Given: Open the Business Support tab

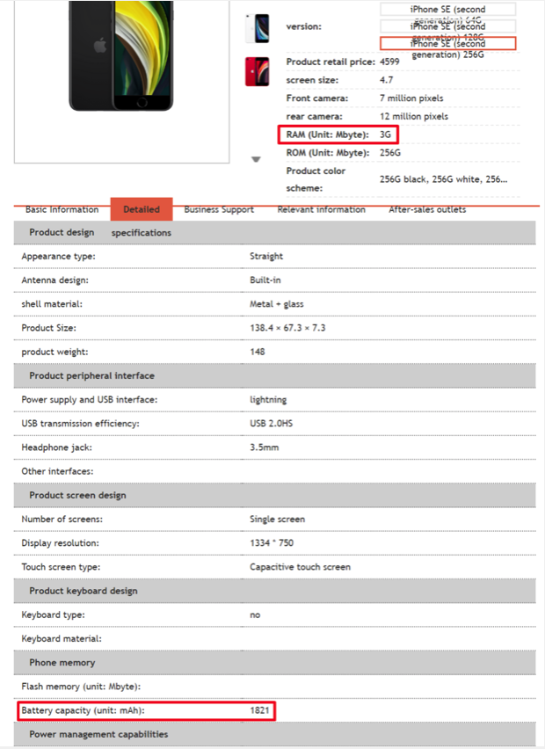Looking at the screenshot, I should coord(219,209).
